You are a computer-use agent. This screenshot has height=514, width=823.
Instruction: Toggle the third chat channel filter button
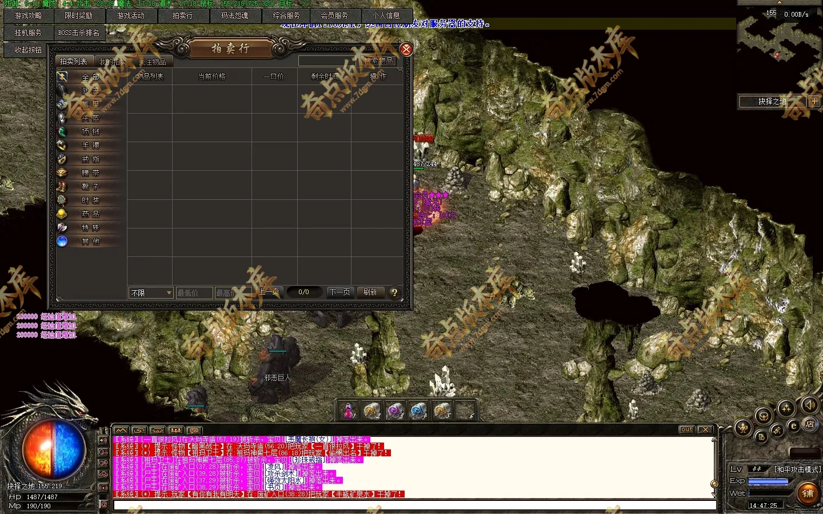[x=103, y=463]
